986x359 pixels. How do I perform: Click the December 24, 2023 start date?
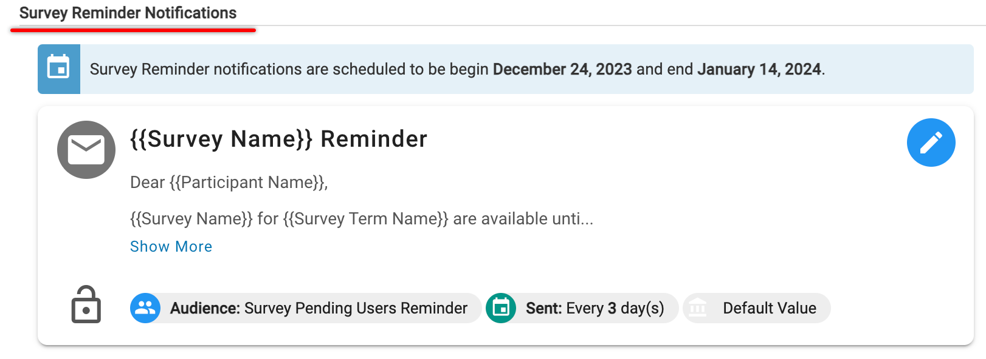coord(562,69)
